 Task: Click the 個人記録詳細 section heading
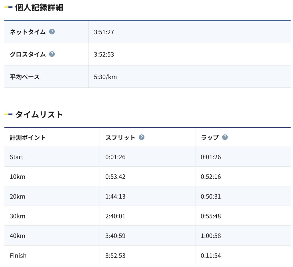[x=39, y=8]
